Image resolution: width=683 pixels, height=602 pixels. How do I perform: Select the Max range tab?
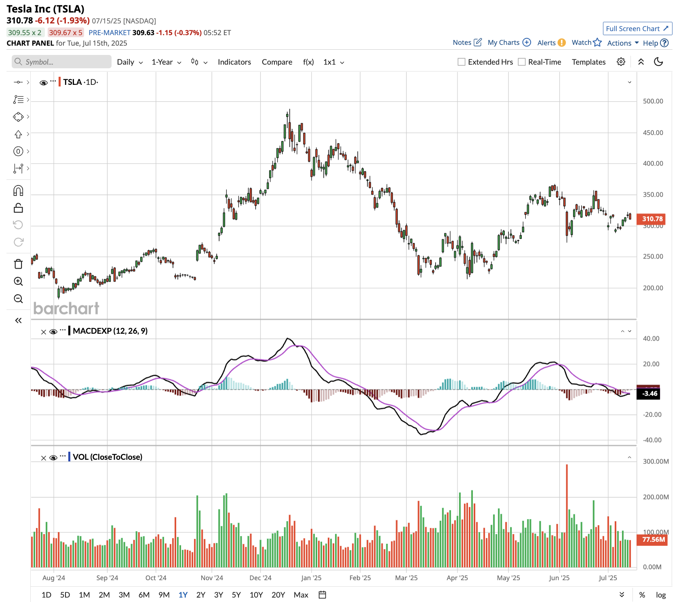301,595
